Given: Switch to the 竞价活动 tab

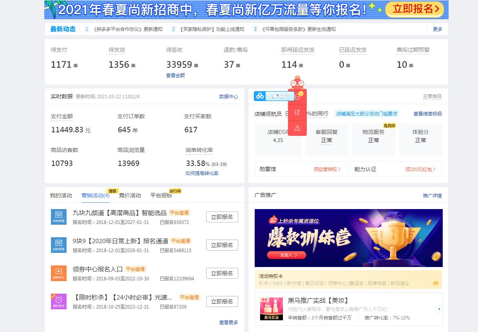Looking at the screenshot, I should click(130, 195).
